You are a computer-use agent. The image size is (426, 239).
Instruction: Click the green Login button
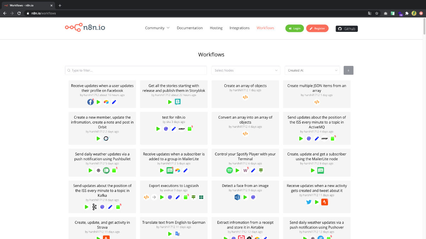[x=295, y=28]
